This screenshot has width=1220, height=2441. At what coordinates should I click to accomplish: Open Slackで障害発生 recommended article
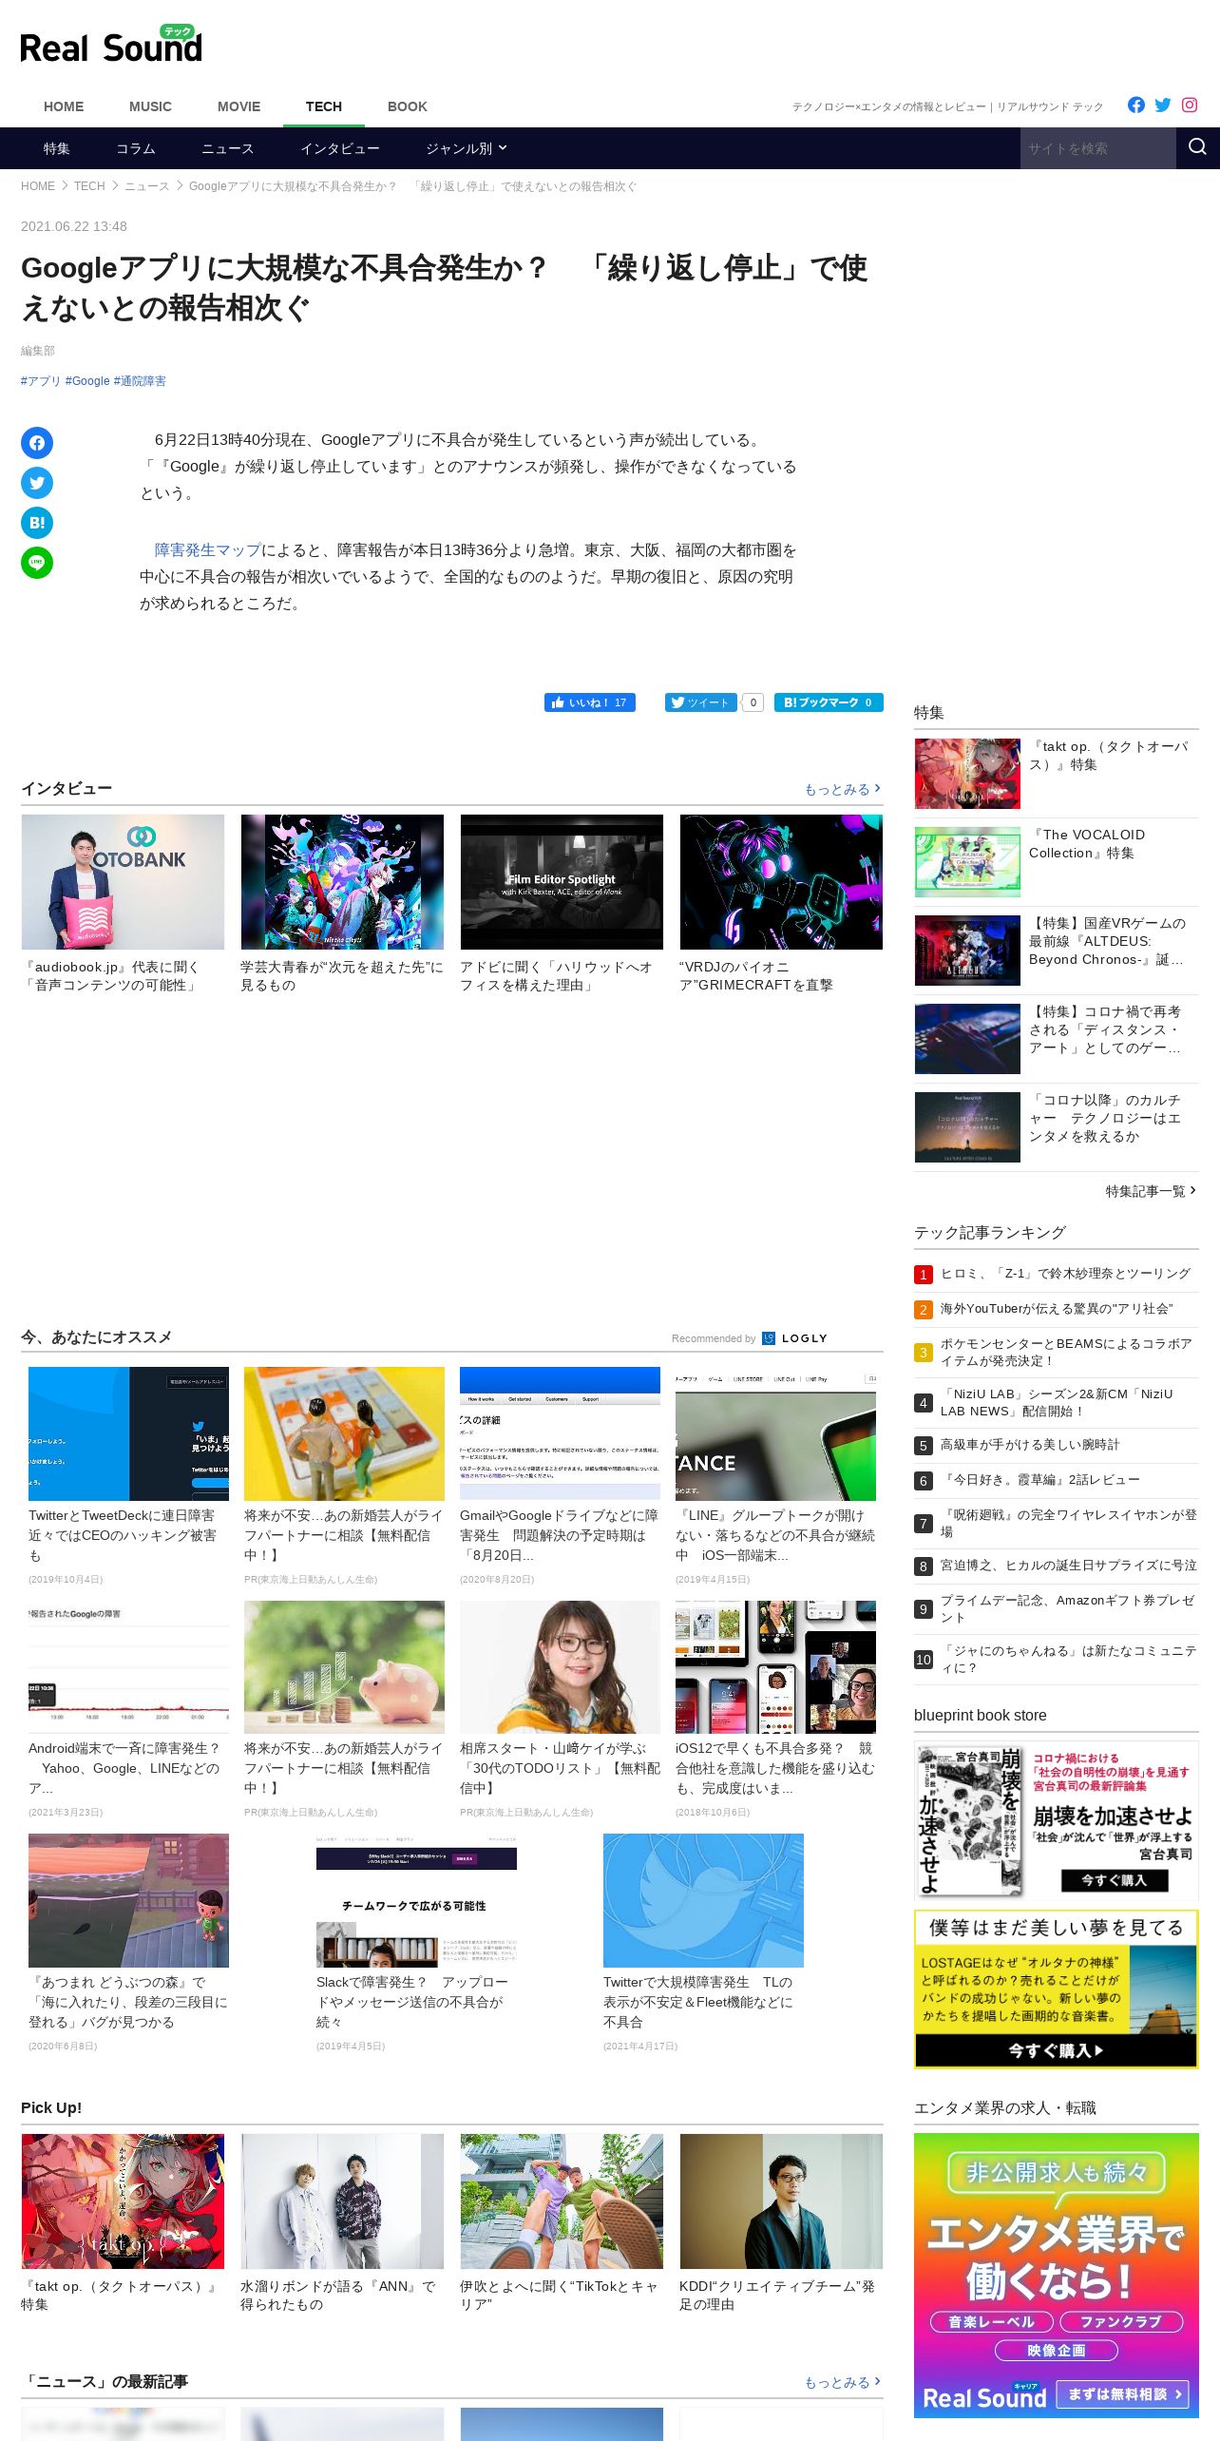(x=416, y=1943)
